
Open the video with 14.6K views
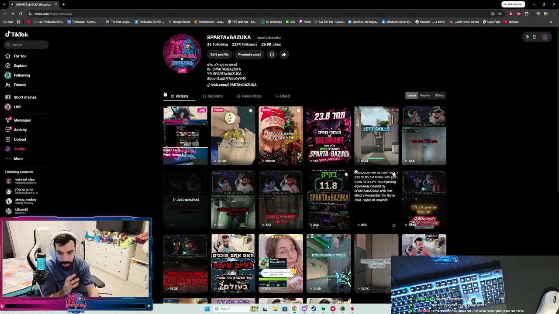(328, 263)
